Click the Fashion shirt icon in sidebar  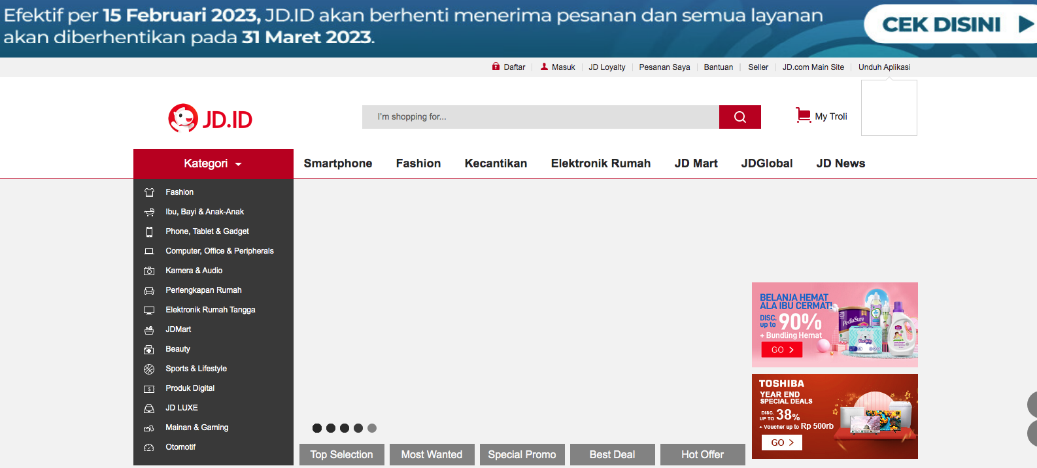[149, 192]
